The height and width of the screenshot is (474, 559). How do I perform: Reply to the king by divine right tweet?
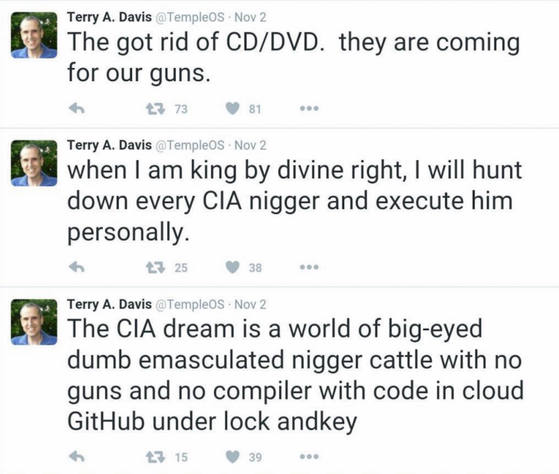(77, 267)
